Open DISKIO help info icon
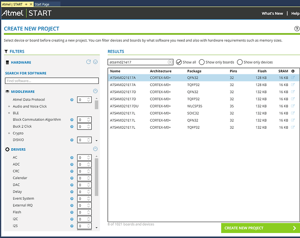 [72, 140]
